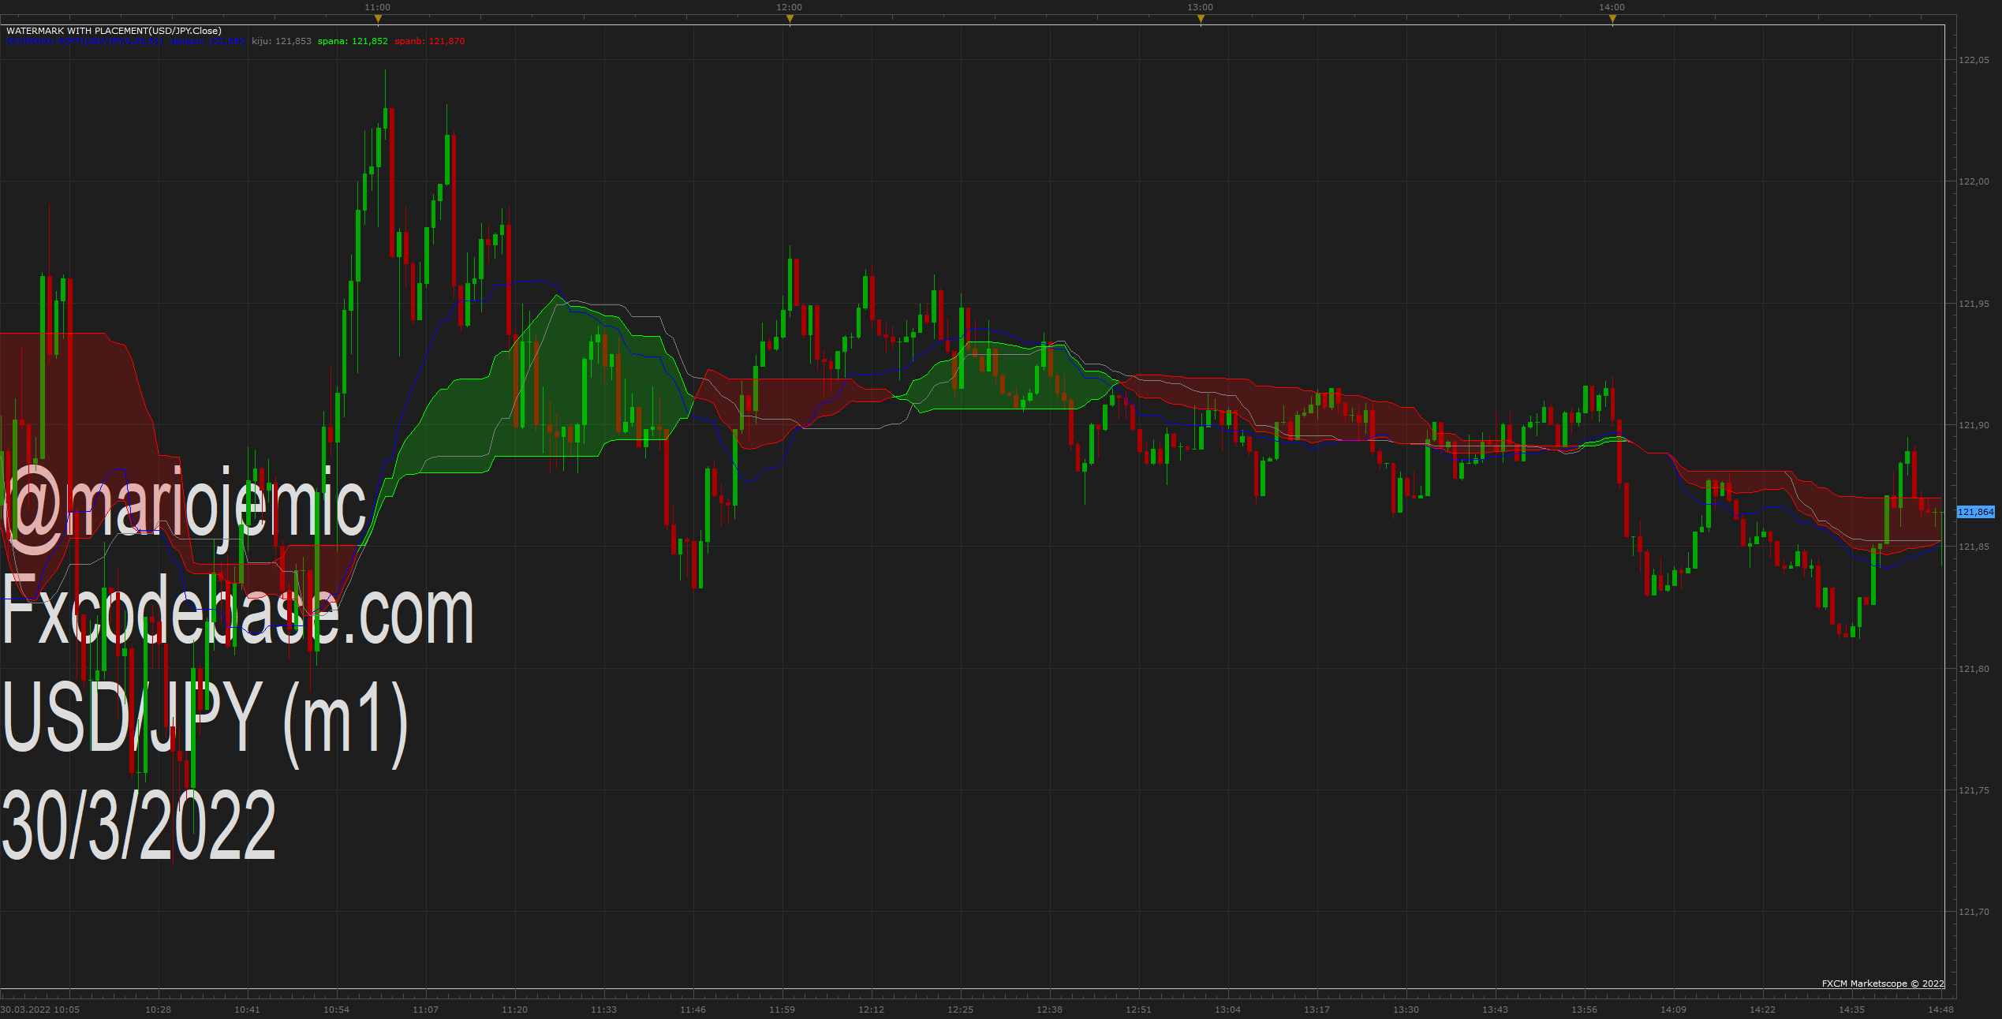Click the 13:17 time axis label
This screenshot has height=1019, width=2002.
point(1317,1010)
